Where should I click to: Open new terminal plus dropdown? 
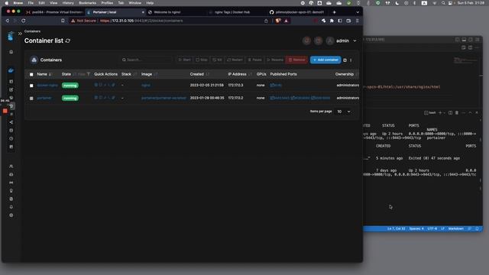[x=445, y=112]
